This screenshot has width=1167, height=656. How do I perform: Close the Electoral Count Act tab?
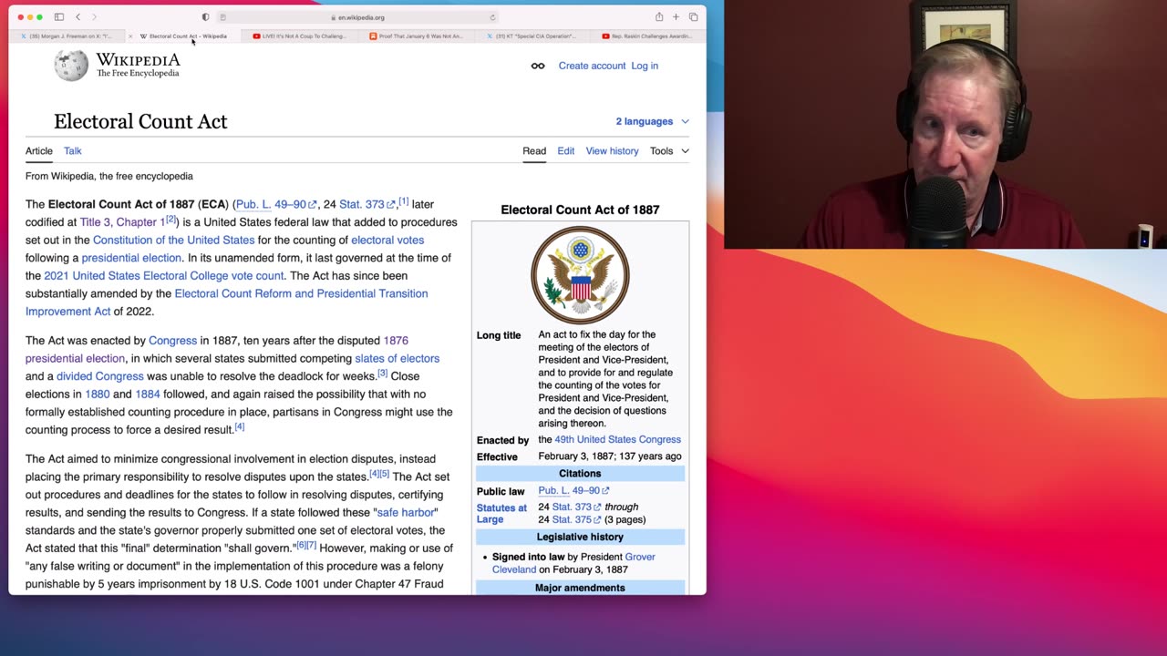(x=130, y=36)
